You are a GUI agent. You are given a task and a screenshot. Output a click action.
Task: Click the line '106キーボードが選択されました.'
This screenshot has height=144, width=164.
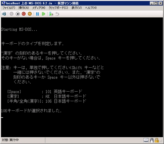[x=31, y=111]
